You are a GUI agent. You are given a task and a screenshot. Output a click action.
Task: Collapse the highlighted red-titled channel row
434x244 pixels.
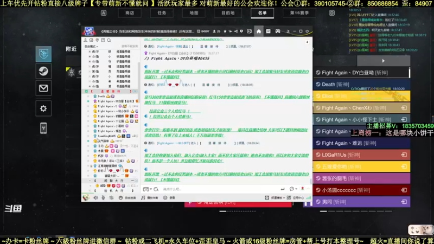[86, 91]
